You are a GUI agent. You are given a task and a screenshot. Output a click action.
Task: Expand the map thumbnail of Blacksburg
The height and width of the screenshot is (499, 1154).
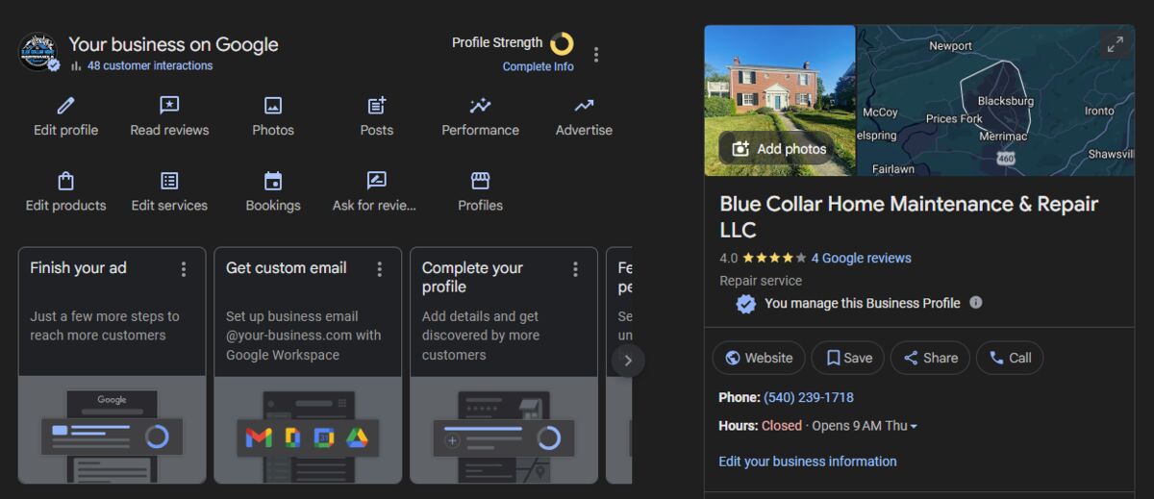click(x=1115, y=44)
